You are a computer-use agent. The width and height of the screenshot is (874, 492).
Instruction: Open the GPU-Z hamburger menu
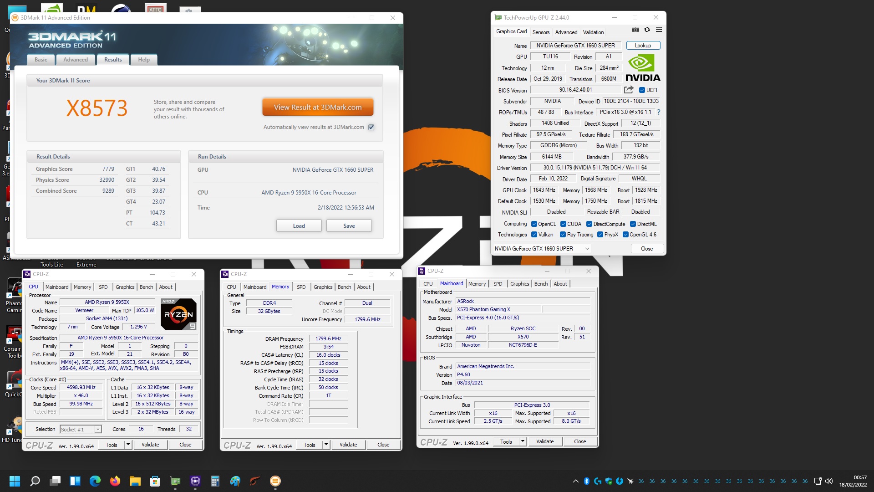tap(659, 30)
